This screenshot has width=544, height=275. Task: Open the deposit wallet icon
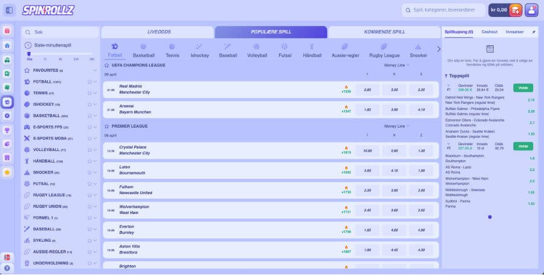[x=516, y=10]
